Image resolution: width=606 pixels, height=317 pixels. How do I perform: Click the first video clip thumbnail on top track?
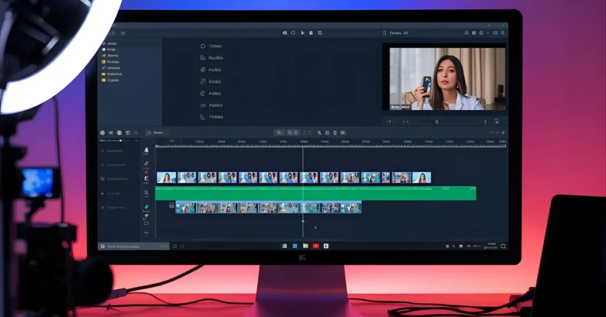point(166,177)
